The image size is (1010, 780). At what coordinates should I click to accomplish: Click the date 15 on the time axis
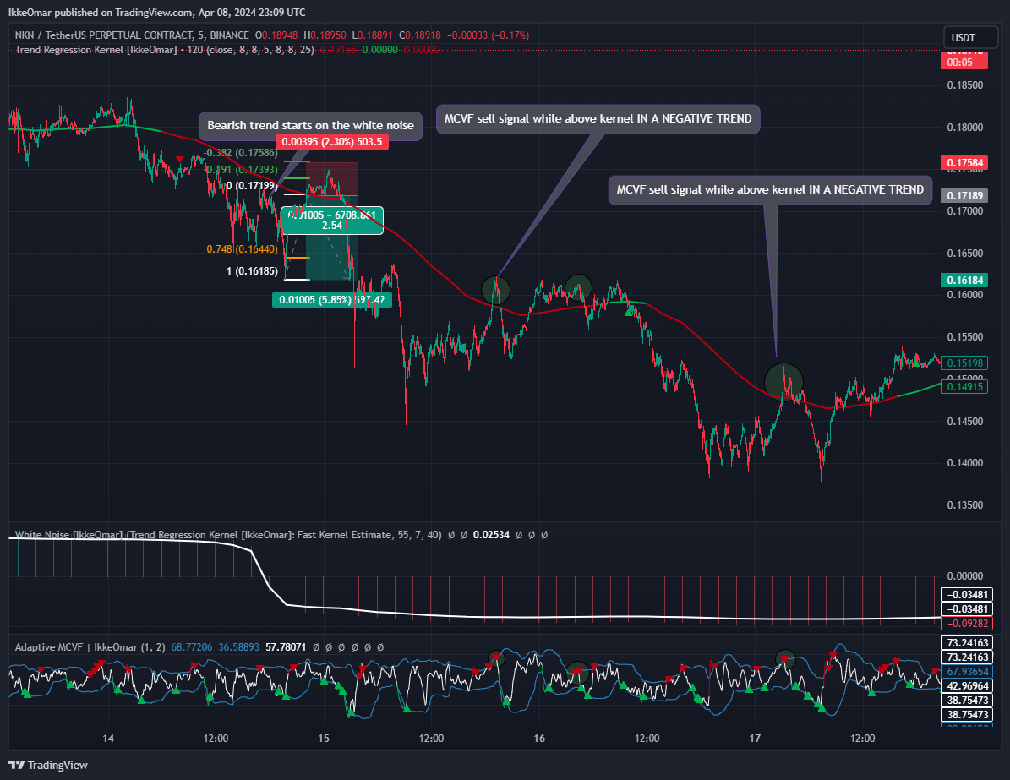[324, 738]
